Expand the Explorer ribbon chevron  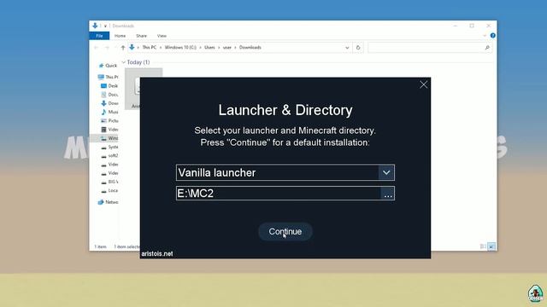point(485,36)
